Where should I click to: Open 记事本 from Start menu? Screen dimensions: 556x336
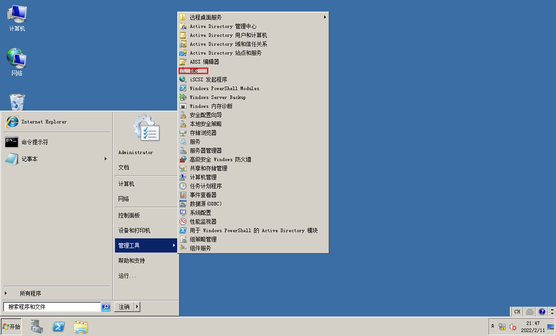click(57, 159)
